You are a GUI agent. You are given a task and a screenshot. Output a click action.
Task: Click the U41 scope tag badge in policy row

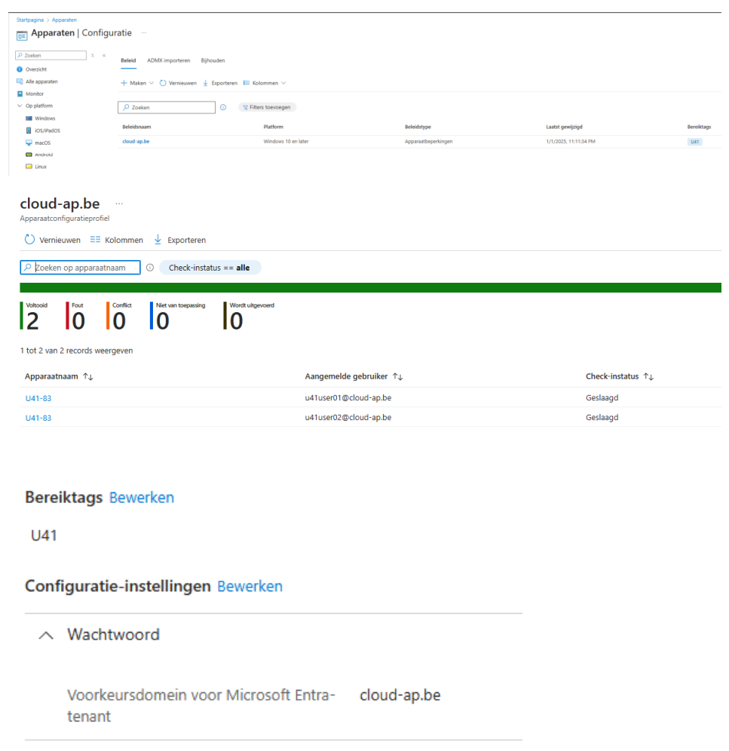coord(694,142)
